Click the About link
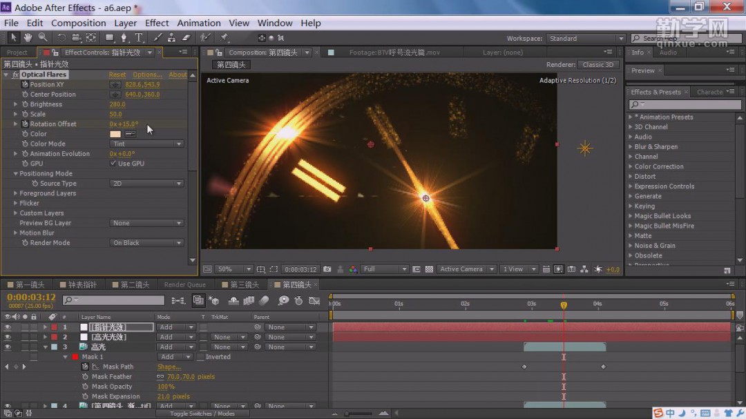The height and width of the screenshot is (419, 746). (x=178, y=75)
